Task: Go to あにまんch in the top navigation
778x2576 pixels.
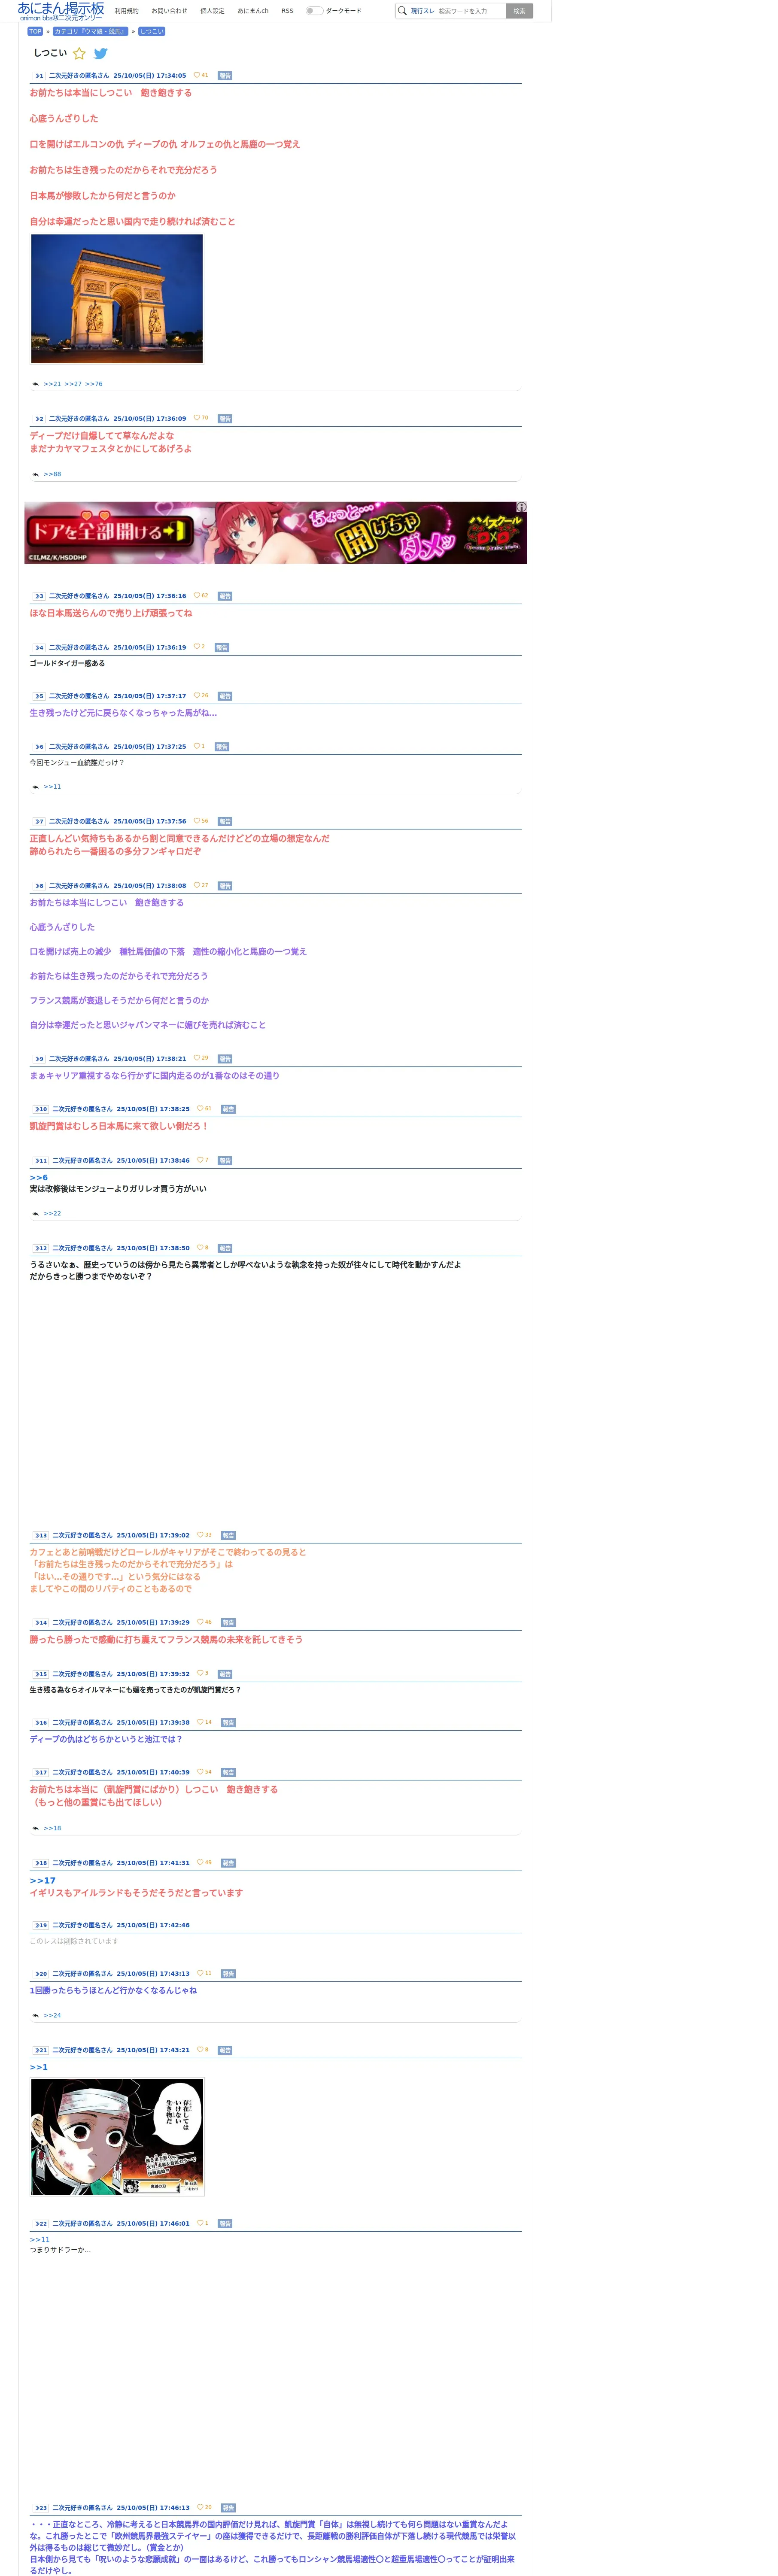Action: [x=253, y=11]
